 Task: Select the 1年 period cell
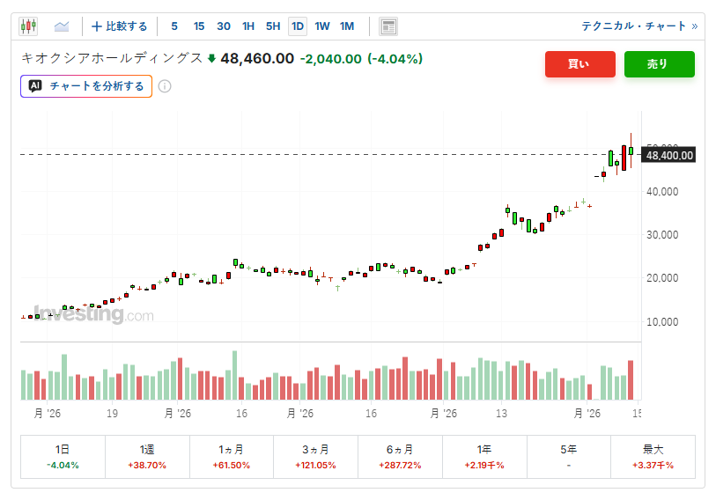484,457
